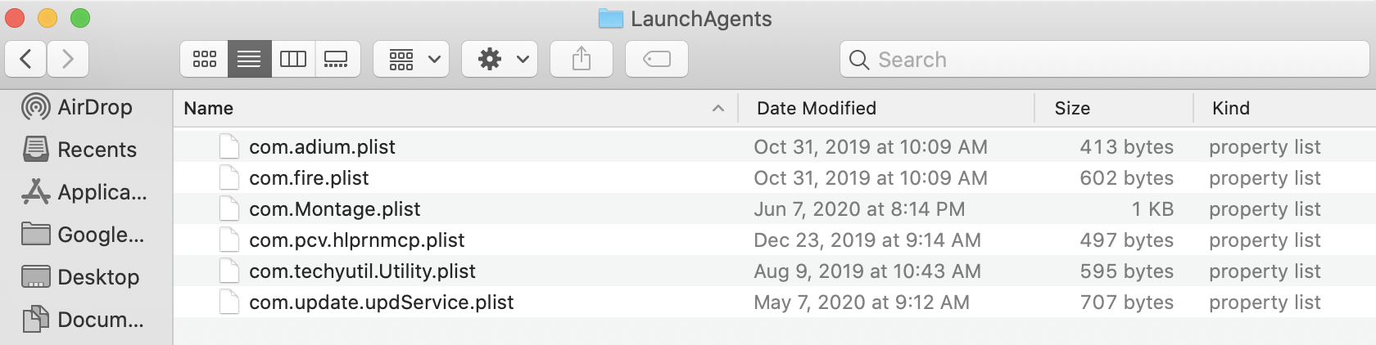Click the Share button
The image size is (1376, 345).
(582, 59)
